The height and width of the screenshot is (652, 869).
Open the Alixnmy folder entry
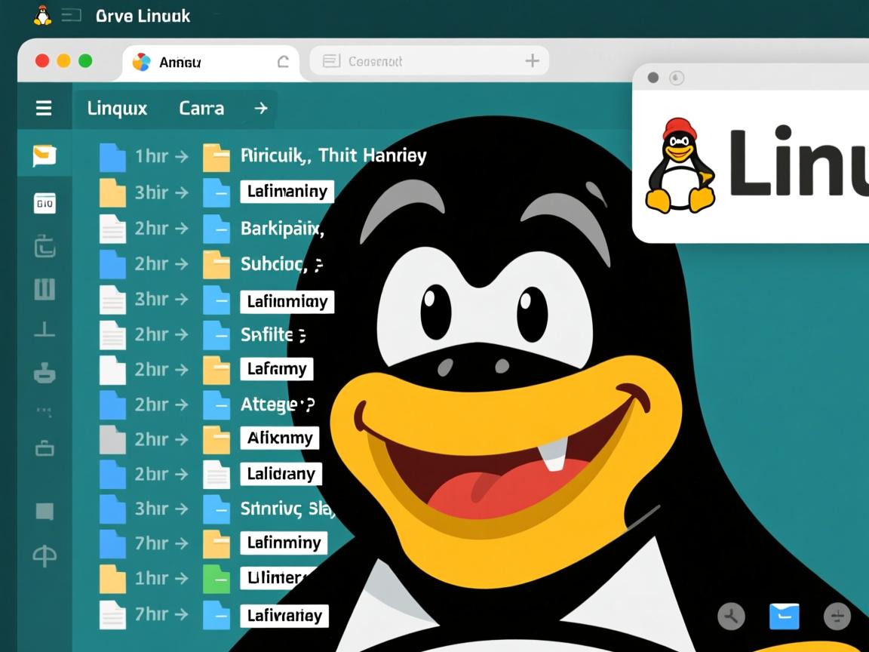click(280, 438)
